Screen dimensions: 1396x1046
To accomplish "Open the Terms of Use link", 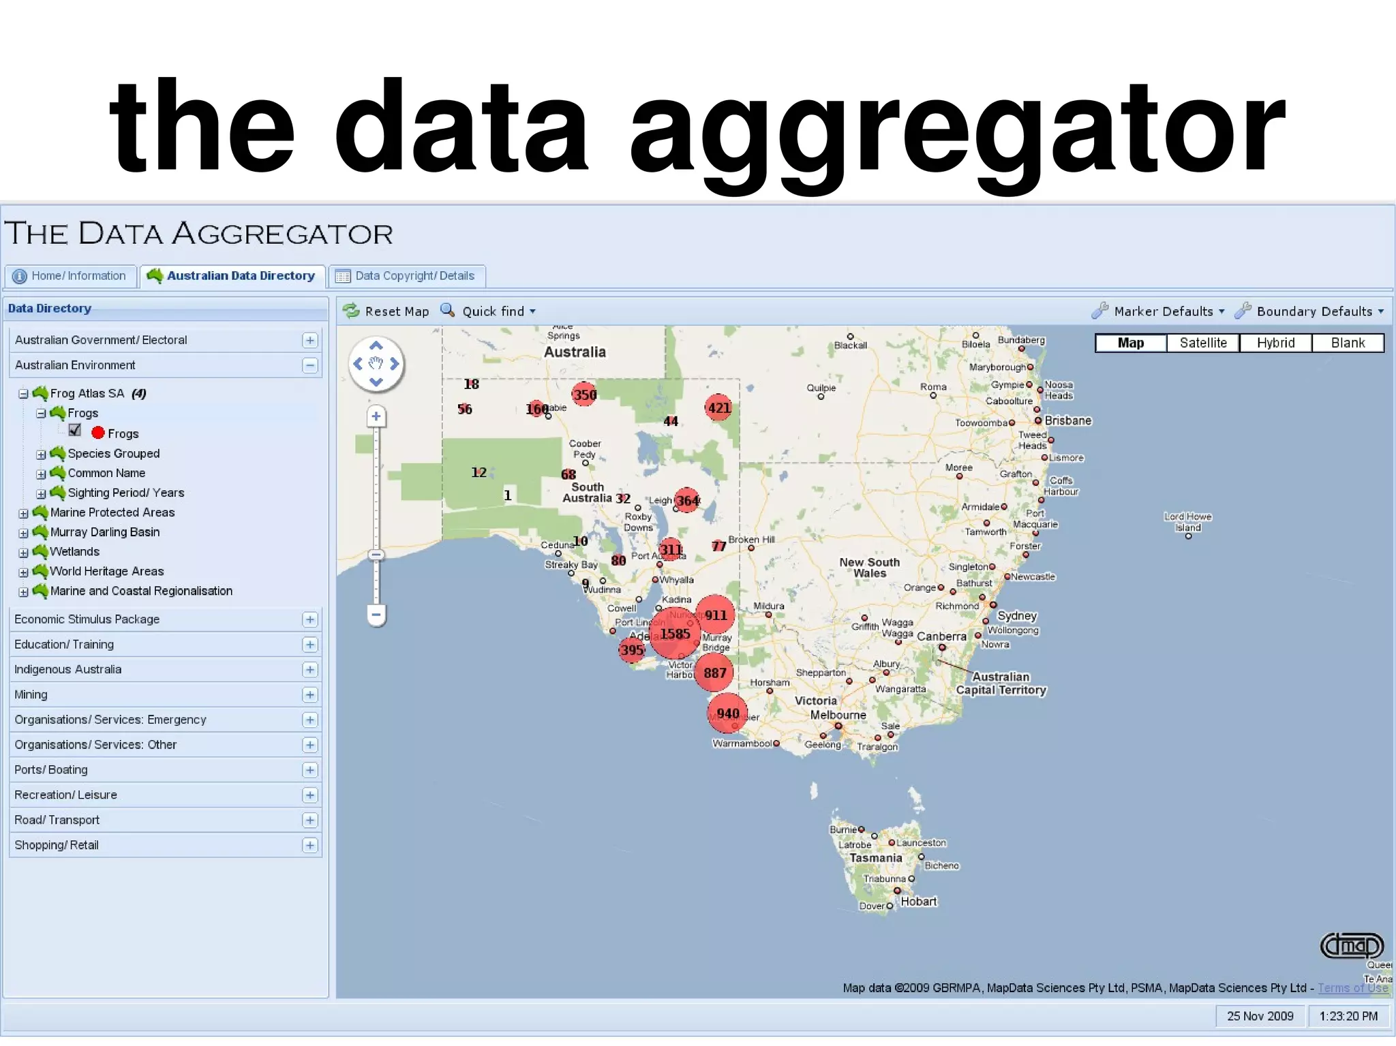I will (1352, 988).
